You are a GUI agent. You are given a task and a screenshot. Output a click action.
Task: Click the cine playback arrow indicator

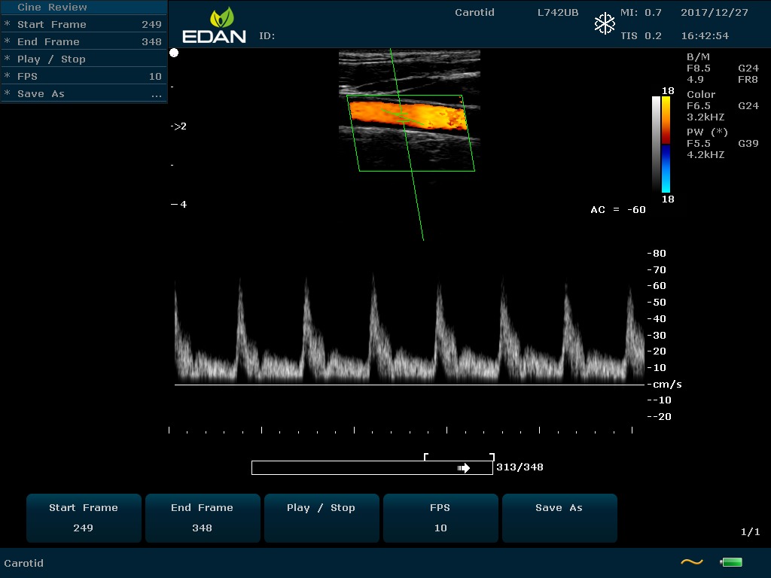tap(464, 468)
